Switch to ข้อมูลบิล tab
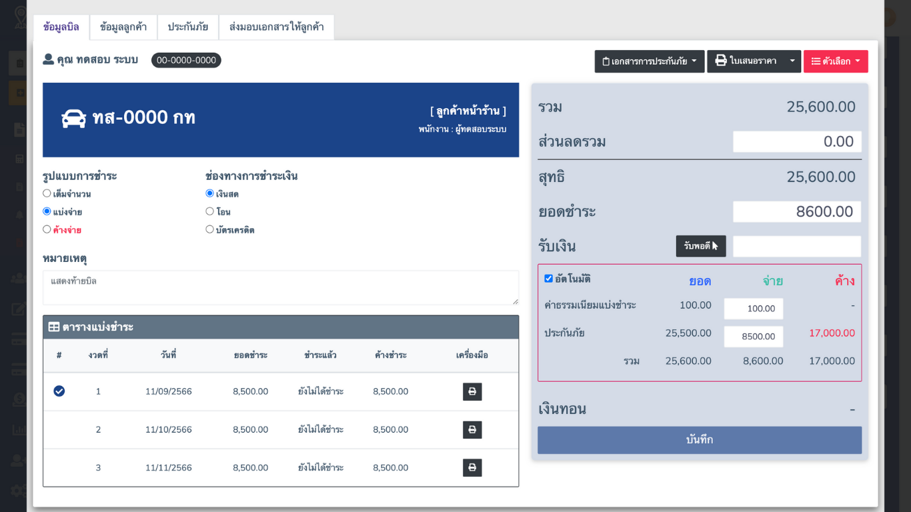This screenshot has height=512, width=911. tap(61, 27)
